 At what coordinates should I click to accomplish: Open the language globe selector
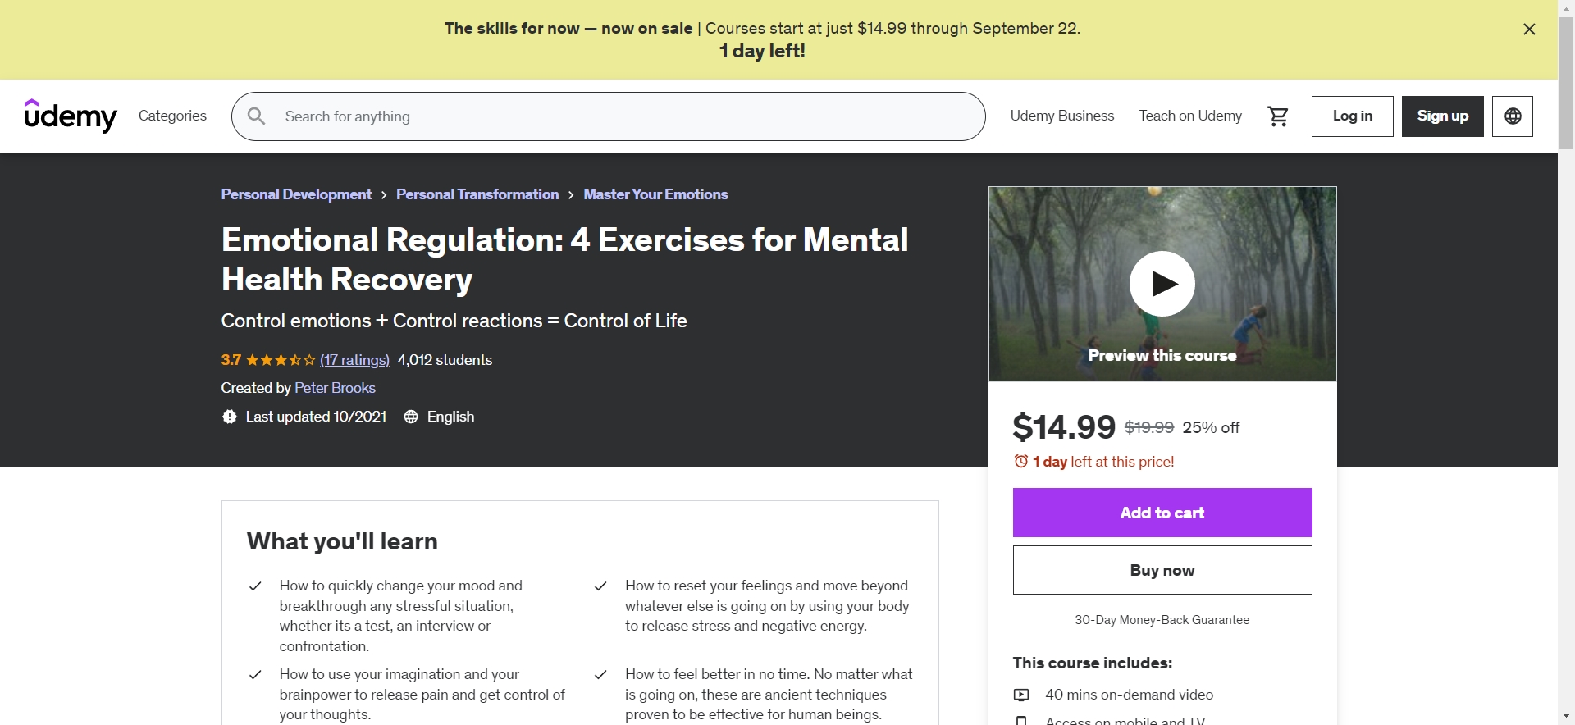[1513, 116]
